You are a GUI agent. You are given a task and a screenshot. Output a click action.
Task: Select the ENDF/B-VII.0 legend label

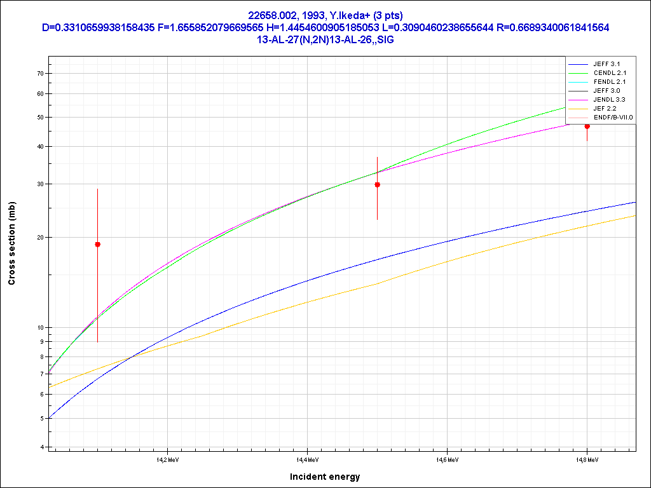[x=613, y=118]
